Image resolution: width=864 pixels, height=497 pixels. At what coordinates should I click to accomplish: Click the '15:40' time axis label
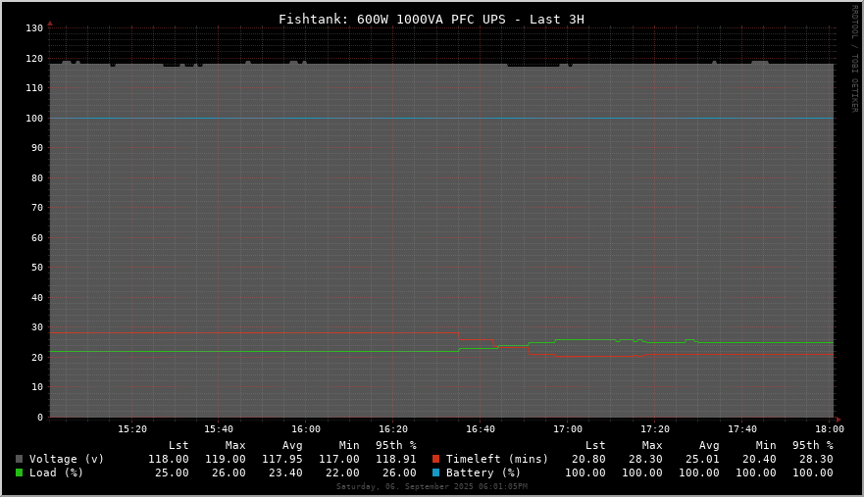pyautogui.click(x=219, y=429)
